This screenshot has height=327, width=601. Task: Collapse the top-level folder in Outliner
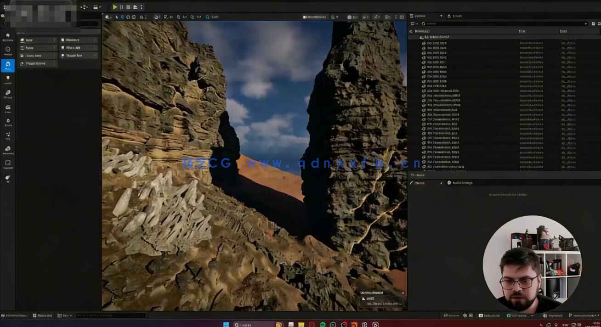[x=421, y=37]
